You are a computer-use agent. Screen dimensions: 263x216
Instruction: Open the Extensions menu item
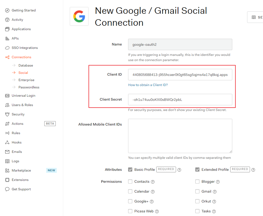20,180
